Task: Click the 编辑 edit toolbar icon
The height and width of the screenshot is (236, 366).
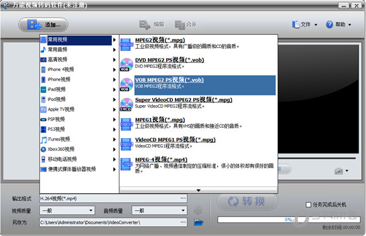Action: click(145, 25)
